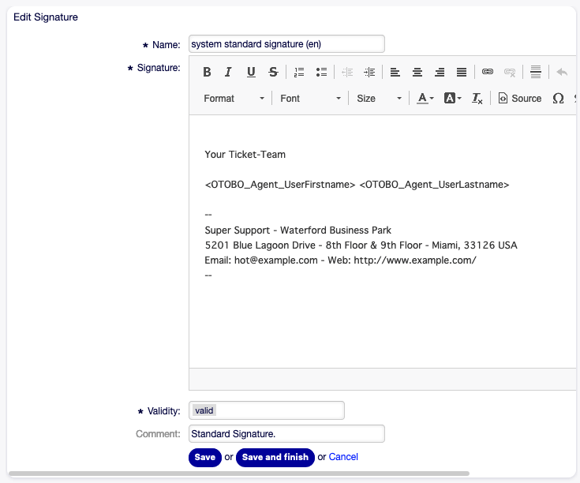580x483 pixels.
Task: Toggle underline formatting
Action: [x=251, y=72]
